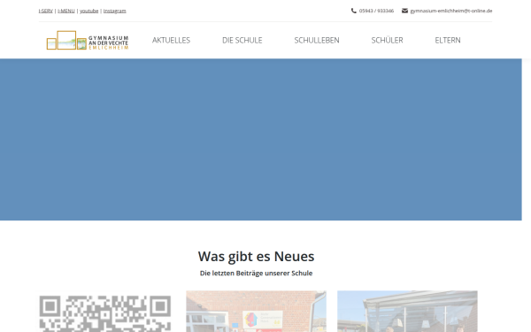Open the QR code post thumbnail

point(105,312)
